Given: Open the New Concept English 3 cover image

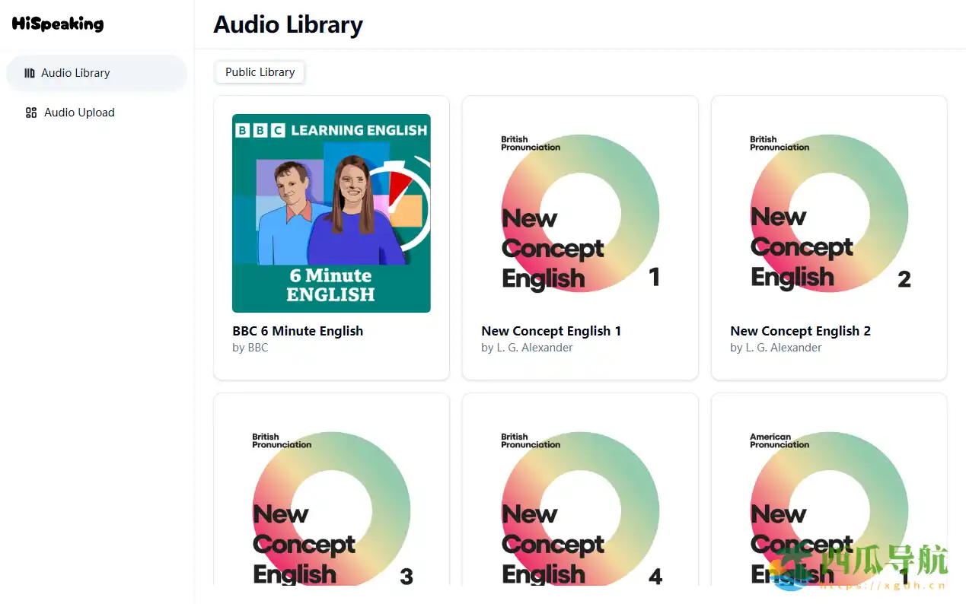Looking at the screenshot, I should (x=331, y=506).
